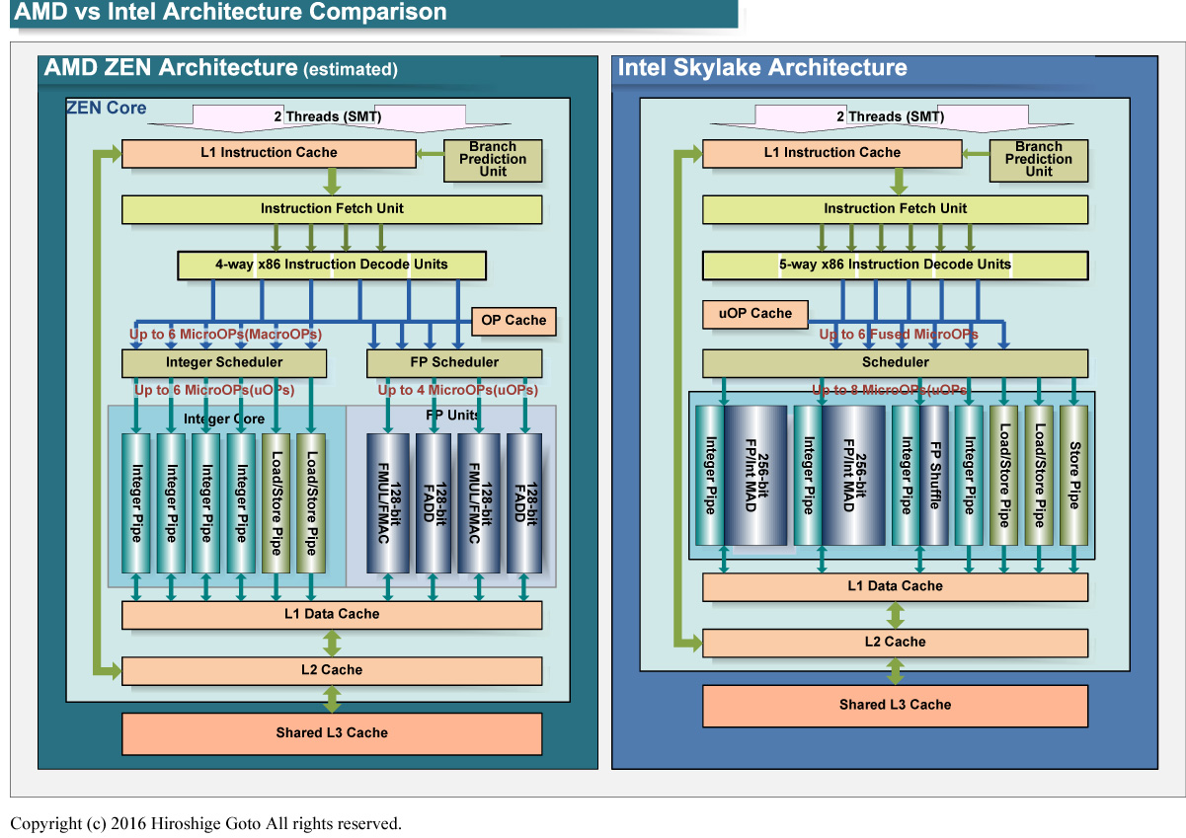Click the 4-way x86 Instruction Decode Units block

[331, 265]
